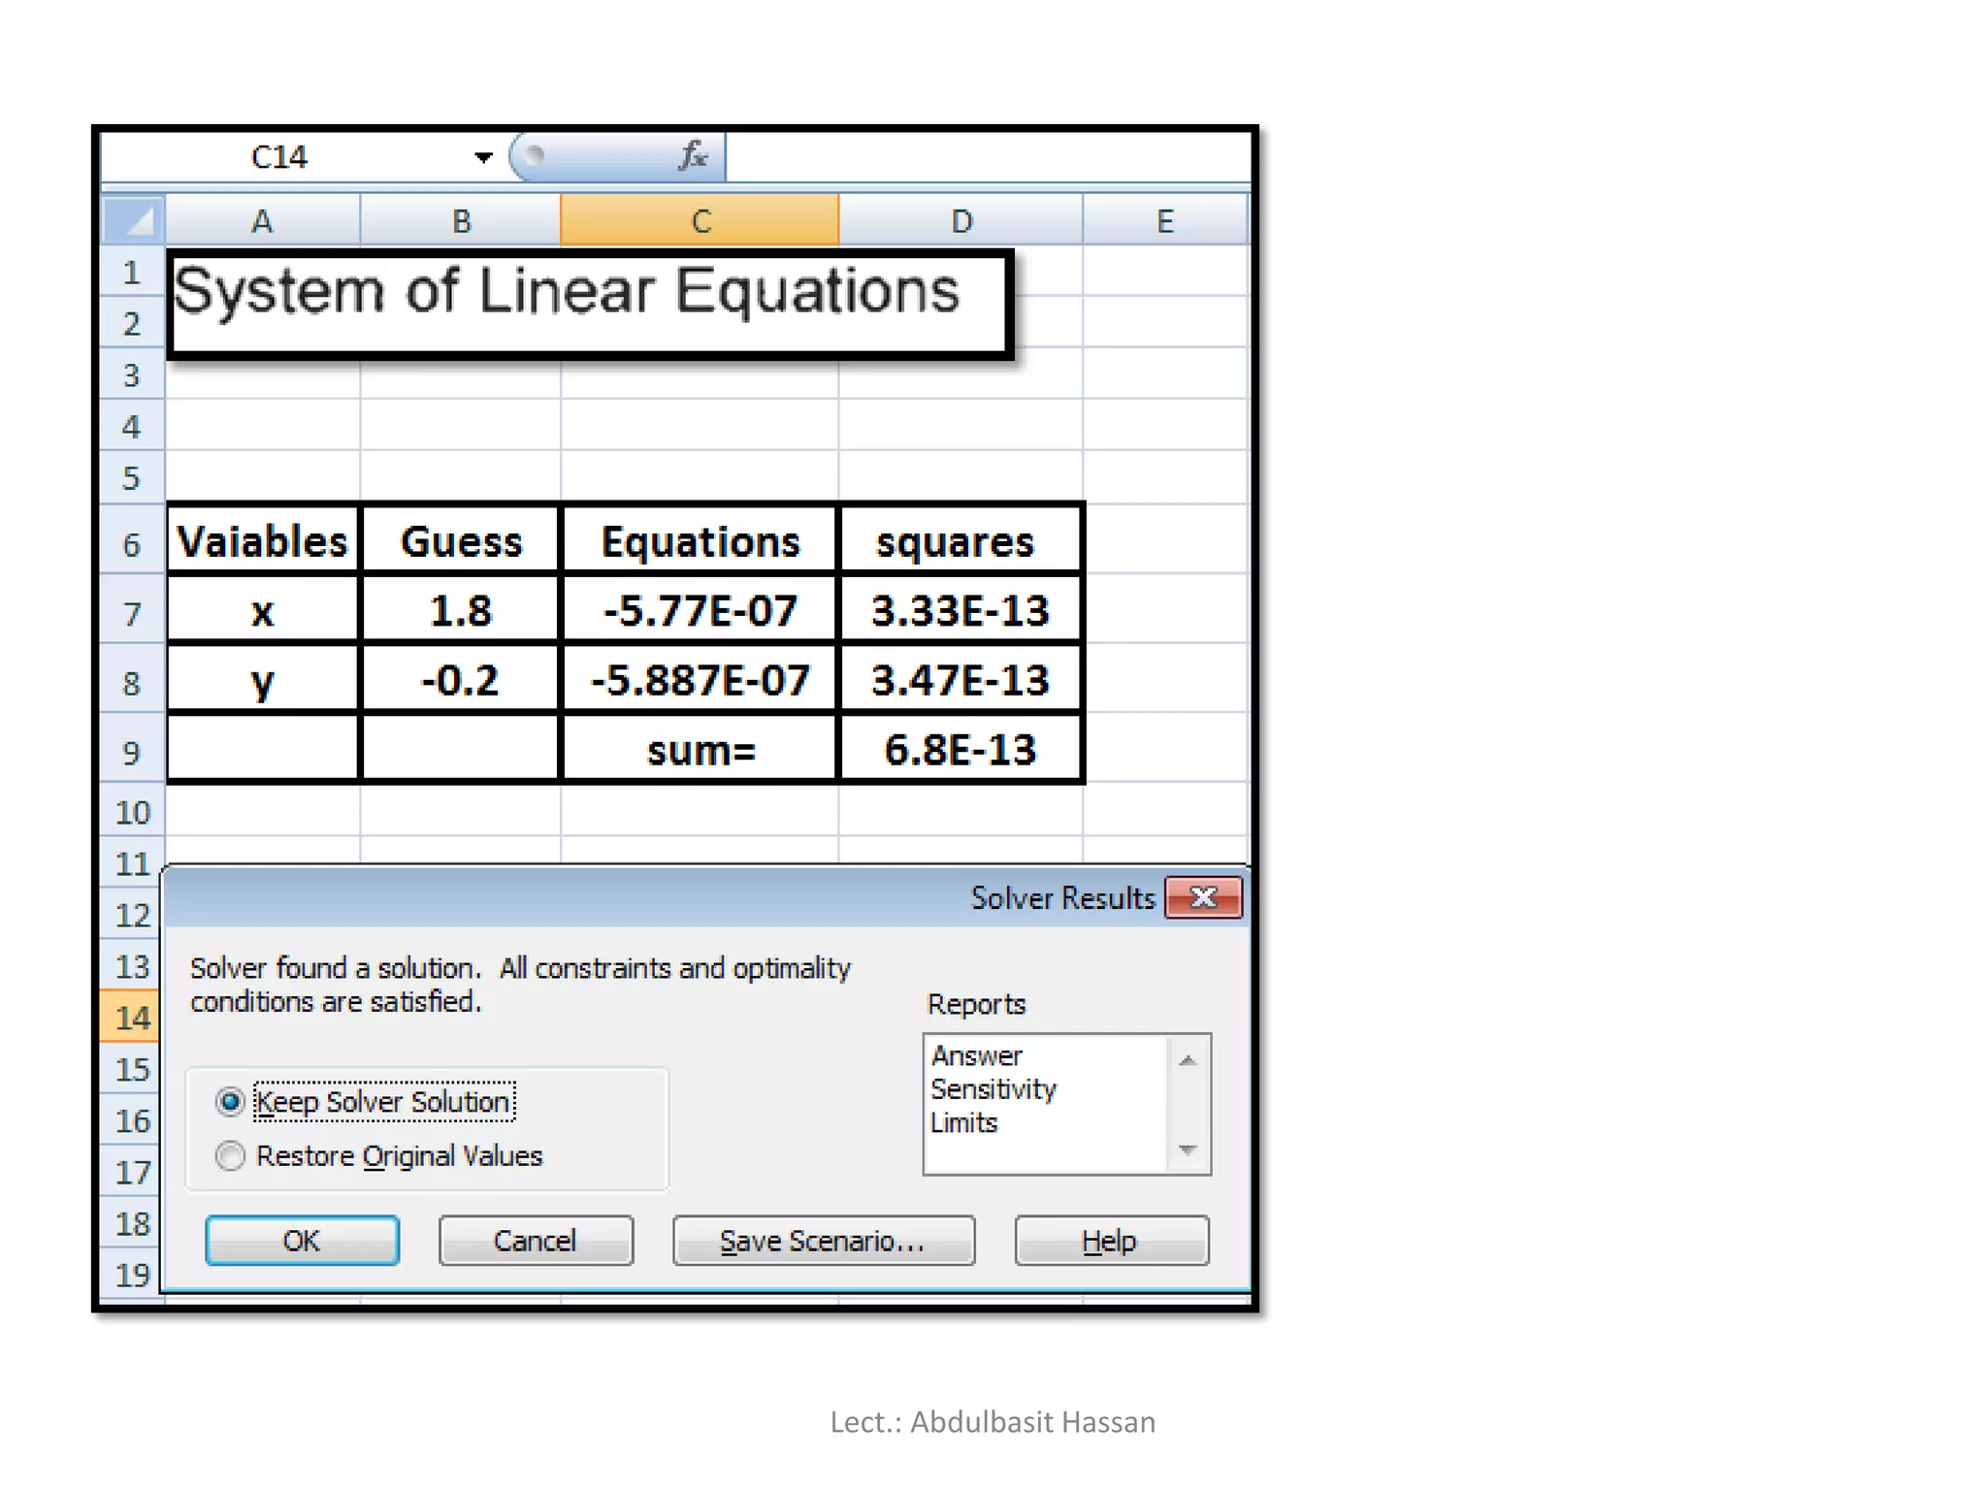Click the Cancel button
Viewport: 1987px width, 1490px height.
(536, 1241)
